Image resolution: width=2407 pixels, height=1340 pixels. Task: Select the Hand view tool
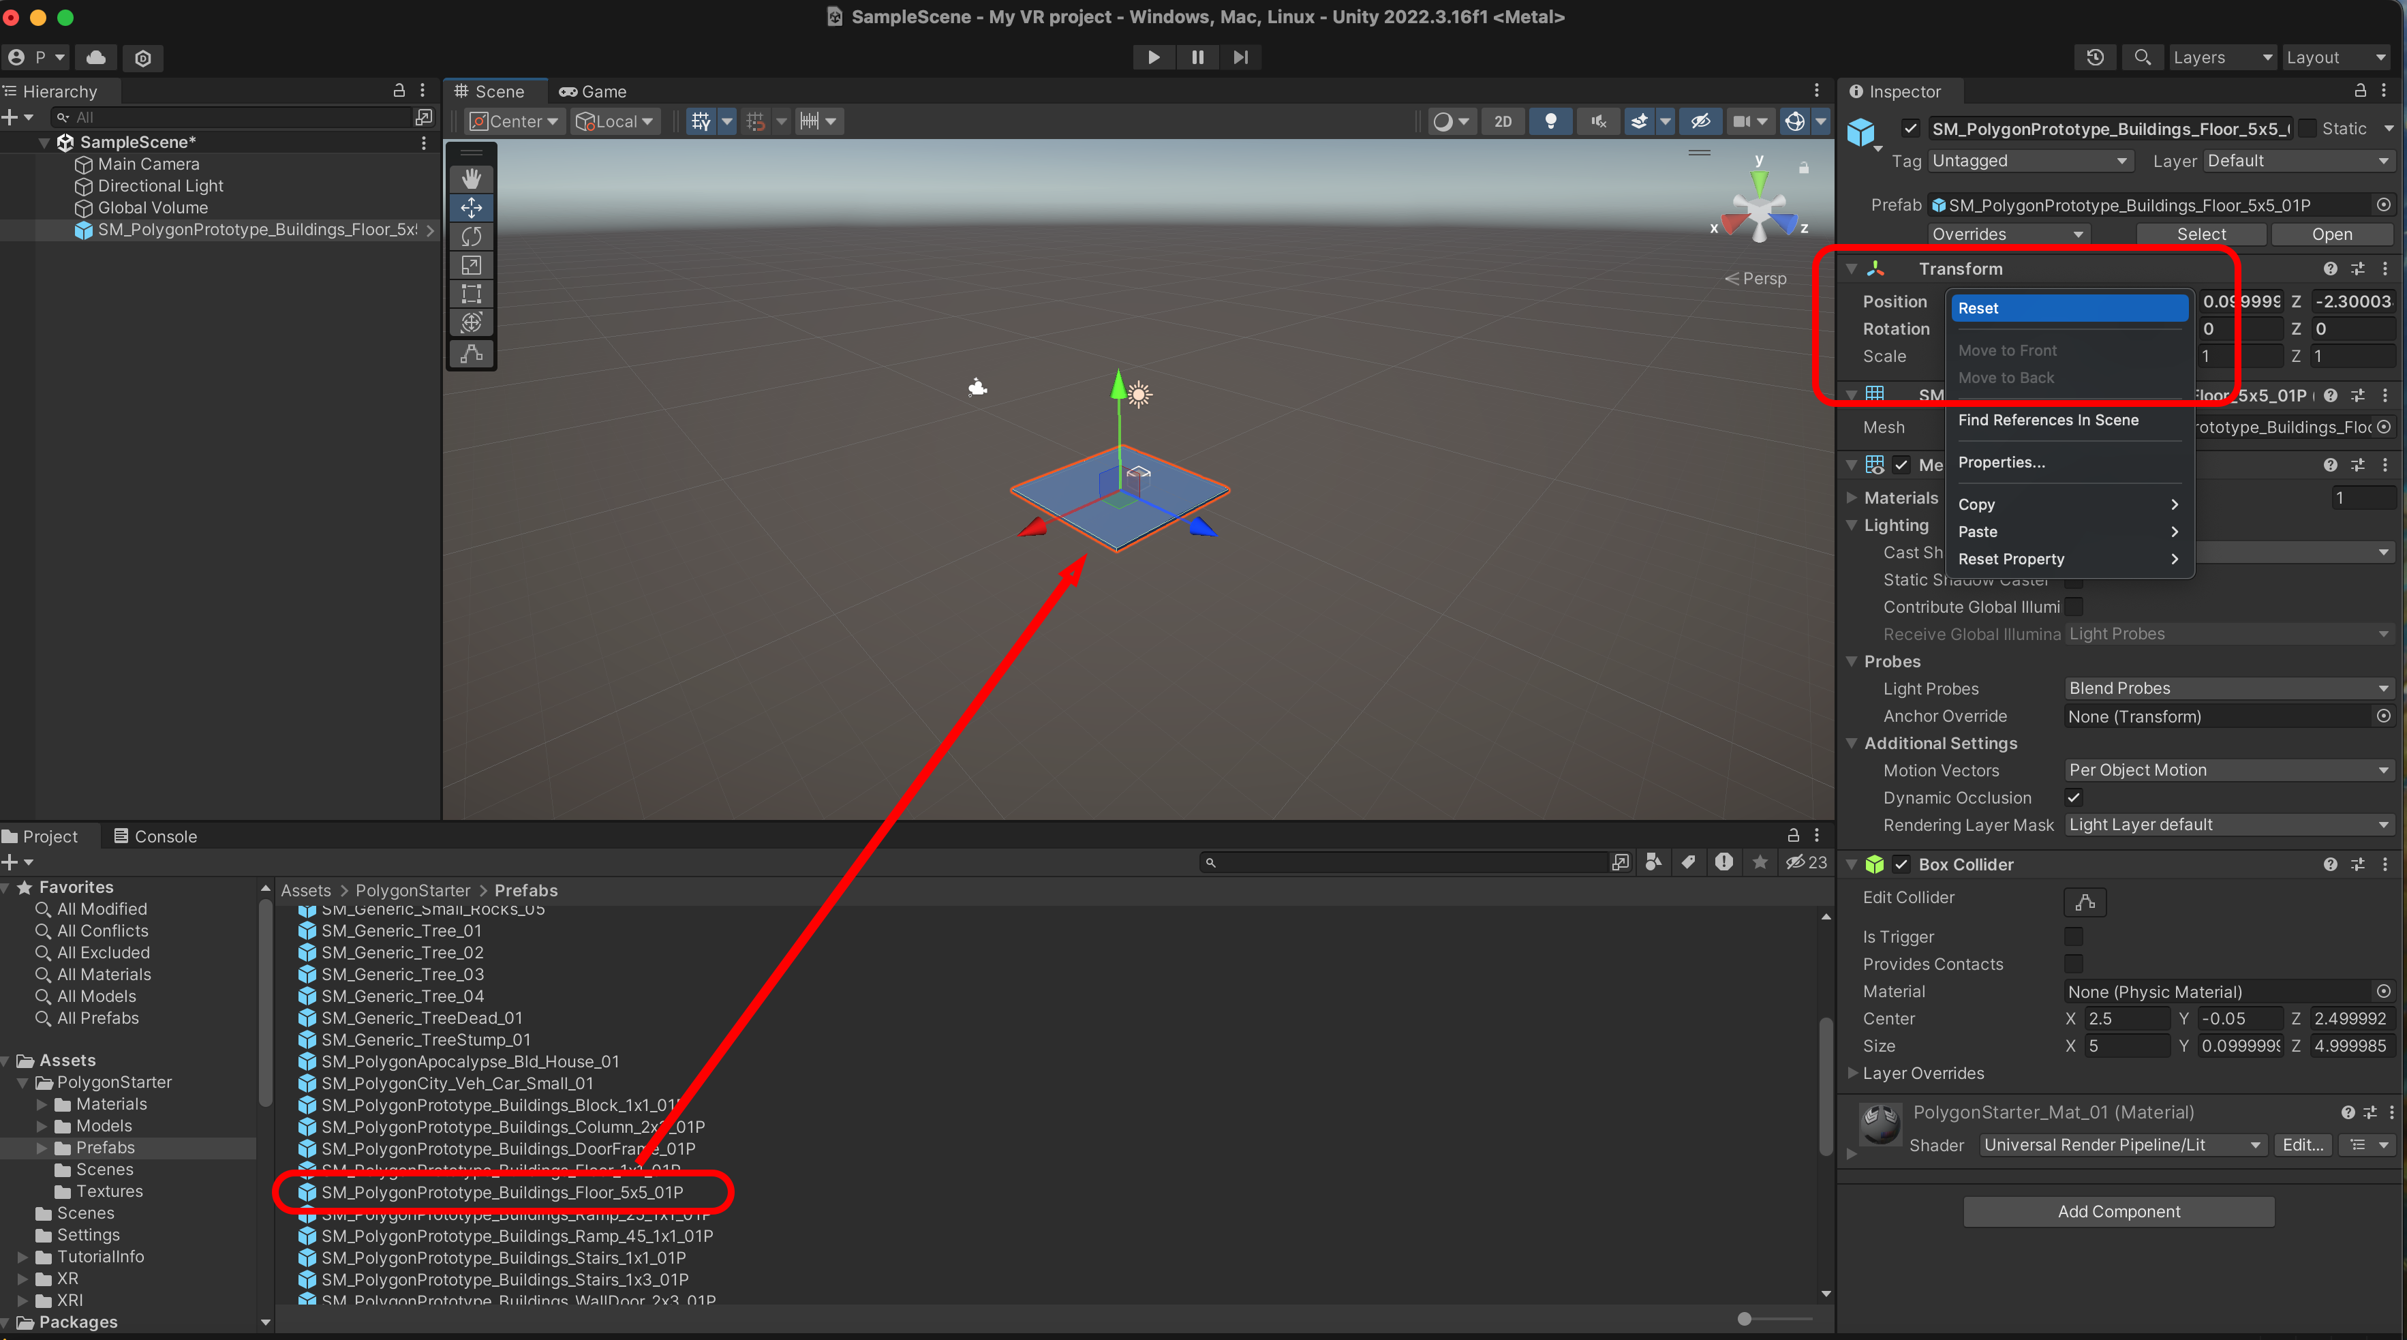coord(471,179)
